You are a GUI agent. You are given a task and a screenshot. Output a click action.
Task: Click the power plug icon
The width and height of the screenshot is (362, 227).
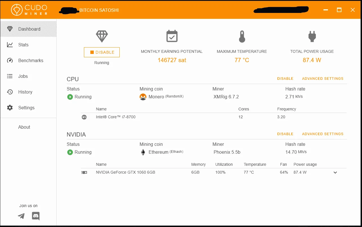[312, 36]
